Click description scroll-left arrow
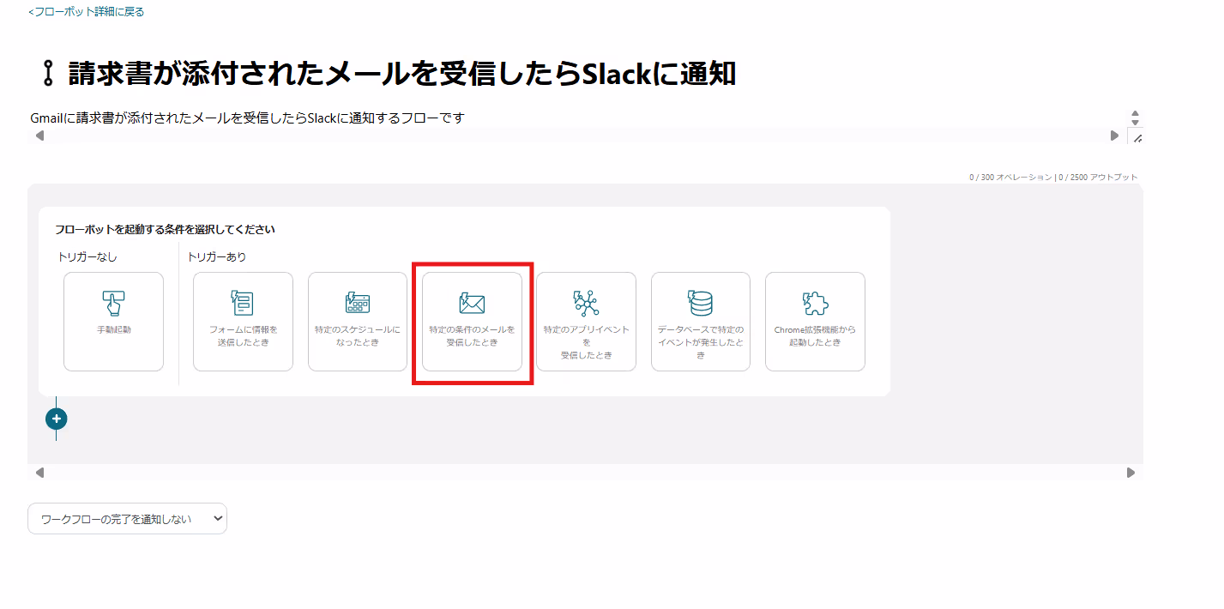 click(x=39, y=136)
